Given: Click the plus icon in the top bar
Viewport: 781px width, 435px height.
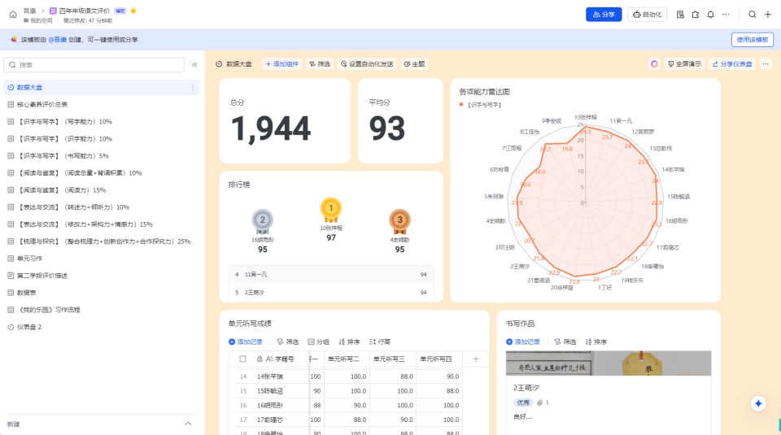Looking at the screenshot, I should point(768,15).
